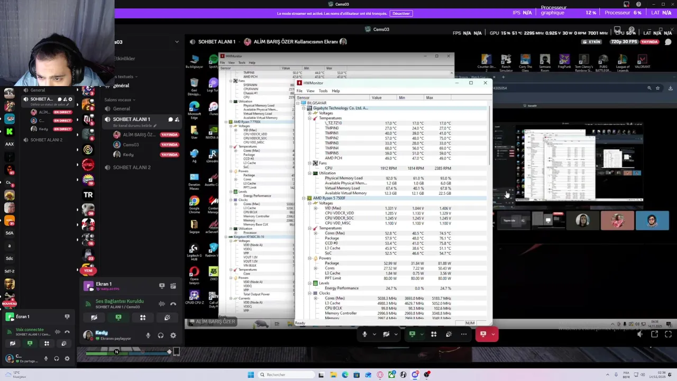Image resolution: width=677 pixels, height=381 pixels.
Task: Open screen share options arrow in stream bar
Action: tap(422, 334)
